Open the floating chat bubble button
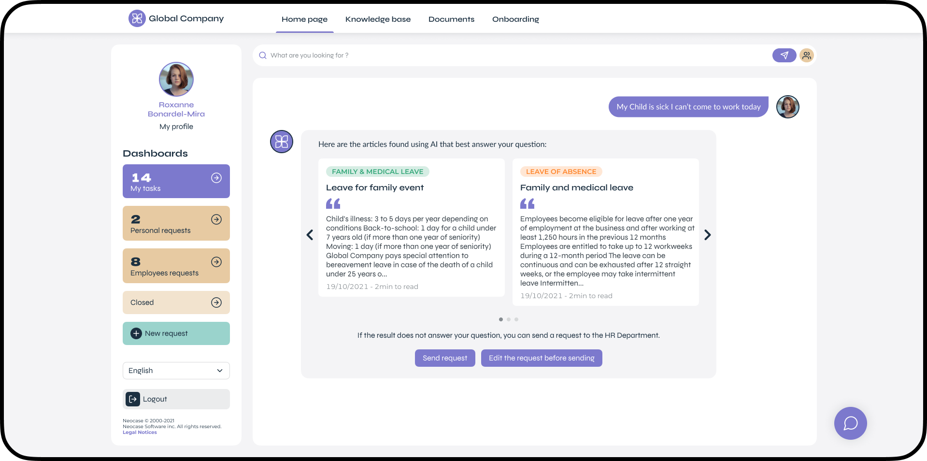The height and width of the screenshot is (461, 927). [850, 423]
